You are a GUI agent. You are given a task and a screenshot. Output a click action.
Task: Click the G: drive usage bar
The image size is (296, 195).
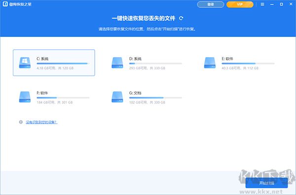point(155,98)
